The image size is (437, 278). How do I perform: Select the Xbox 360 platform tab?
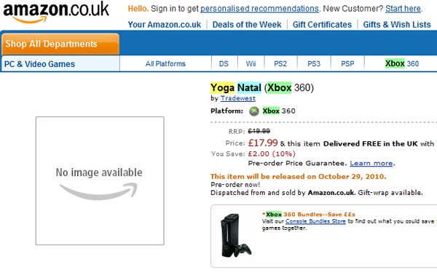click(x=402, y=63)
